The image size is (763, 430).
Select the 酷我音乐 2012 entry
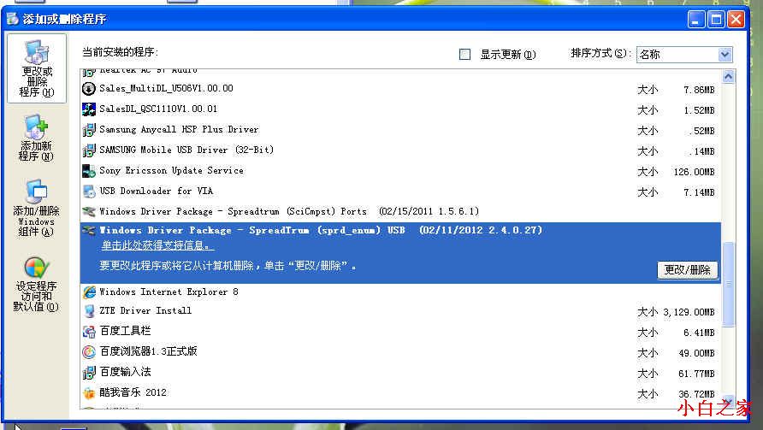coord(400,392)
